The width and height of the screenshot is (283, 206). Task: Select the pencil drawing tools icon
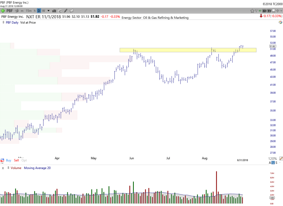pyautogui.click(x=66, y=11)
